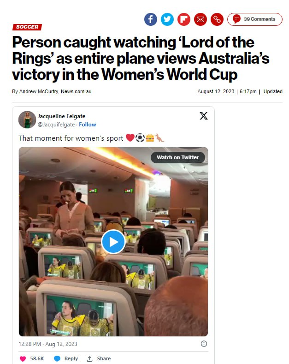Open tweet info circle icon
Screen dimensions: 289x364
[204, 344]
